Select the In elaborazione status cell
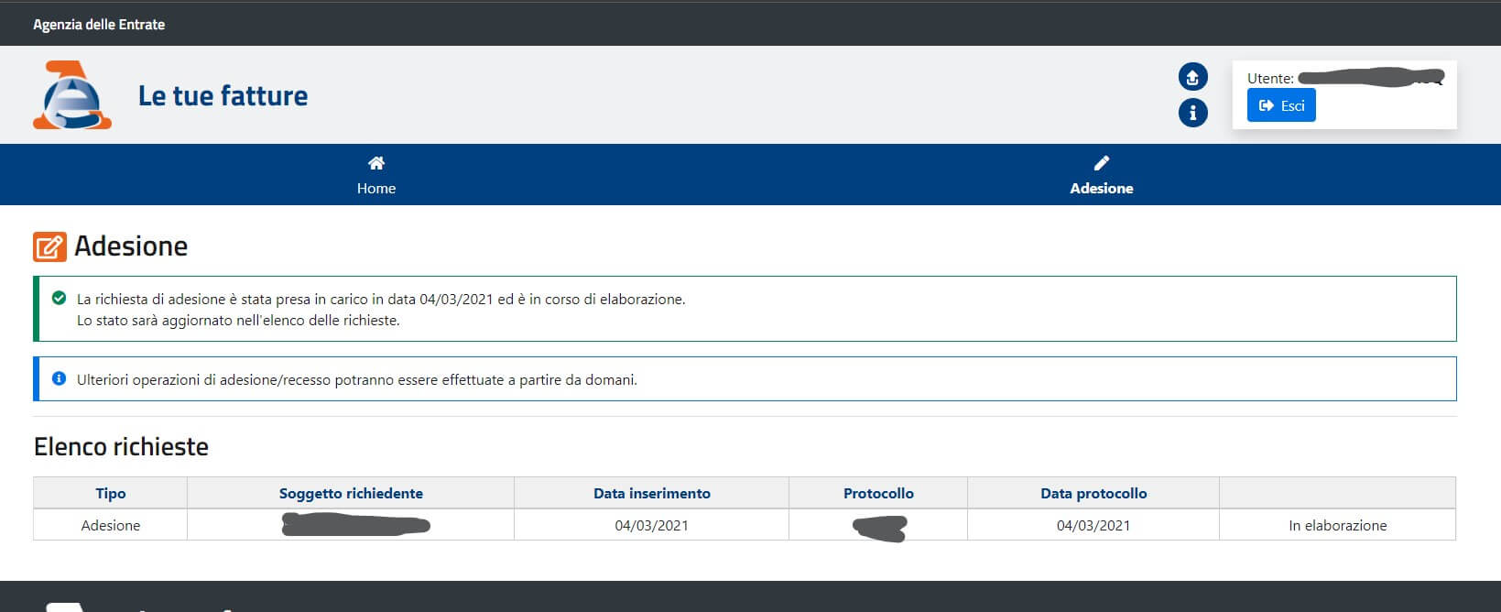 [x=1337, y=525]
